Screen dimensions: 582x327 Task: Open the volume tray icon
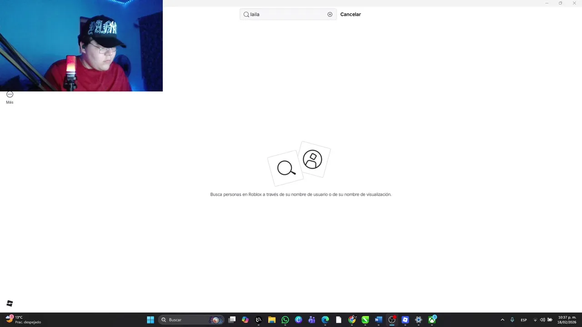pos(542,320)
